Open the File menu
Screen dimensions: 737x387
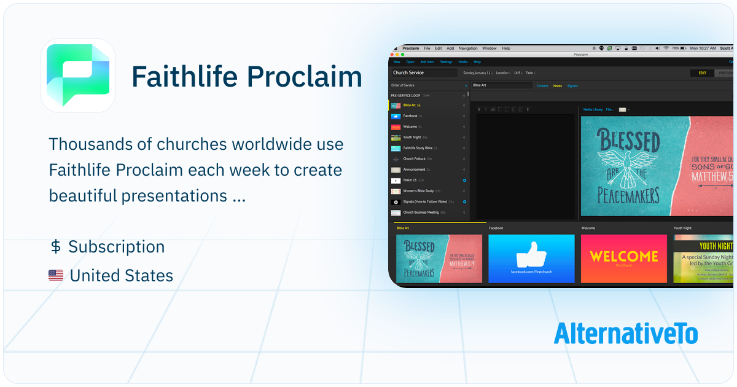pos(427,48)
